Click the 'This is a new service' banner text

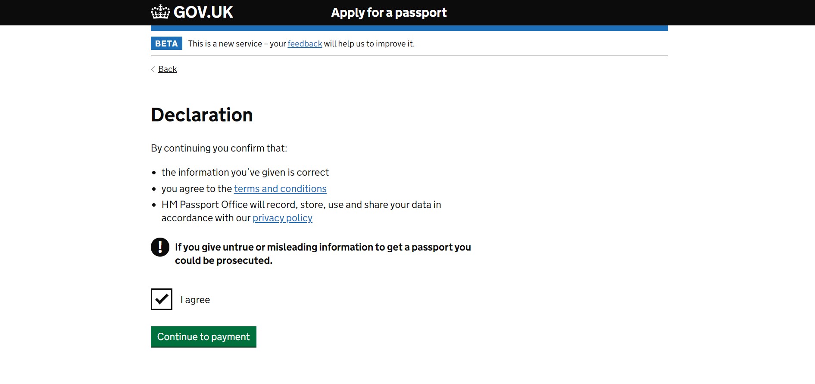(225, 43)
